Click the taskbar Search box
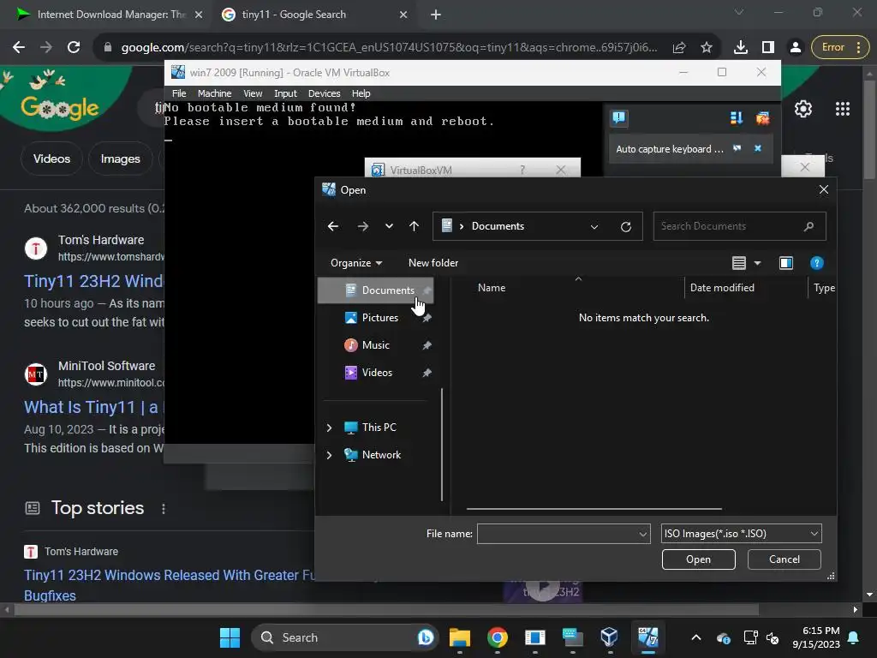This screenshot has width=877, height=658. click(344, 637)
